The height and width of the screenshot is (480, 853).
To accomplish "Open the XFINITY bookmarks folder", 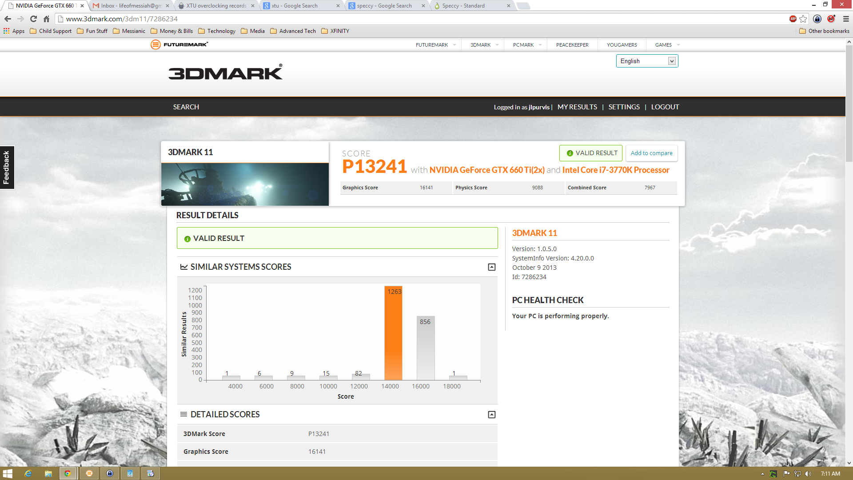I will 335,31.
